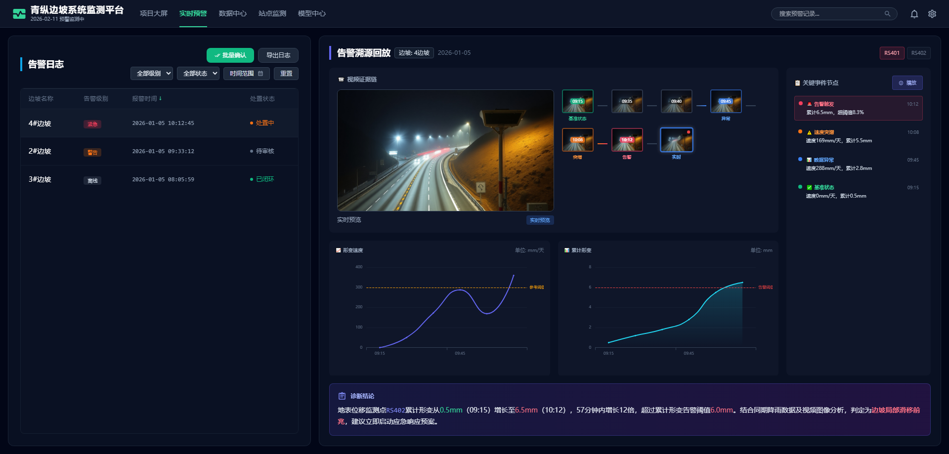Open the 数据中心 nav tab
Screen dimensions: 949x454
coord(232,13)
